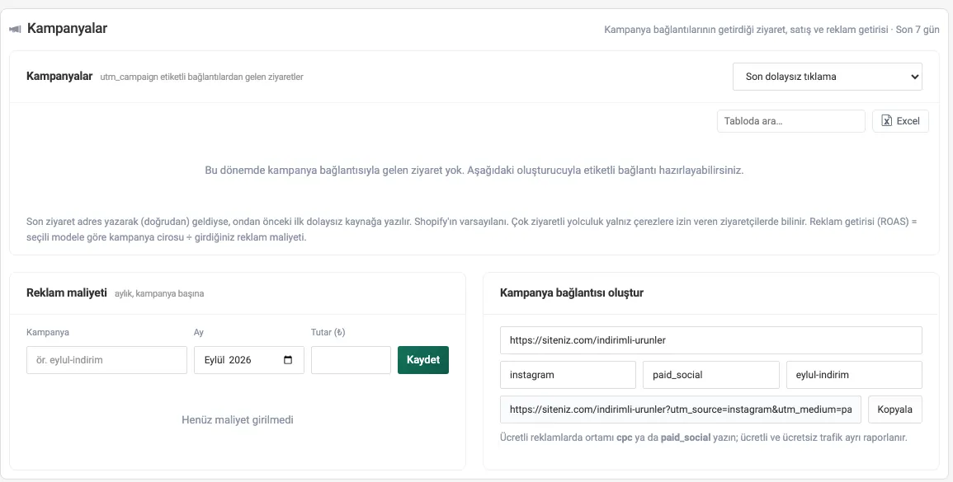The height and width of the screenshot is (482, 953).
Task: Open the 'Eylül 2026' month picker
Action: [x=249, y=360]
